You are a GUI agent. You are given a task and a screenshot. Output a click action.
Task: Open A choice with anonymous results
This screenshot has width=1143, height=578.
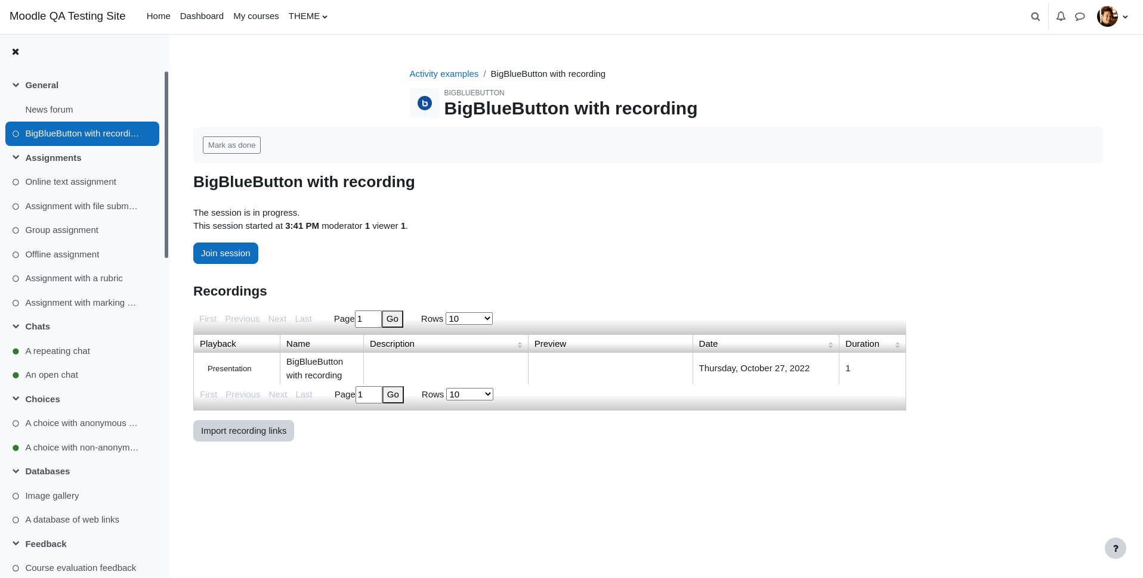(81, 423)
